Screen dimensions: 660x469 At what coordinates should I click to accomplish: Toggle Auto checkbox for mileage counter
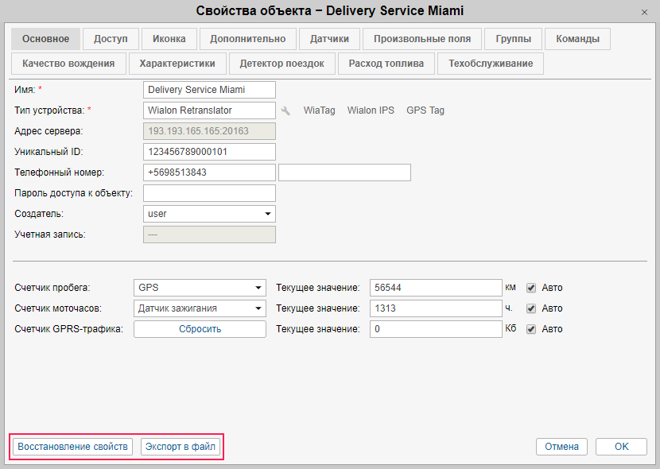pos(531,288)
